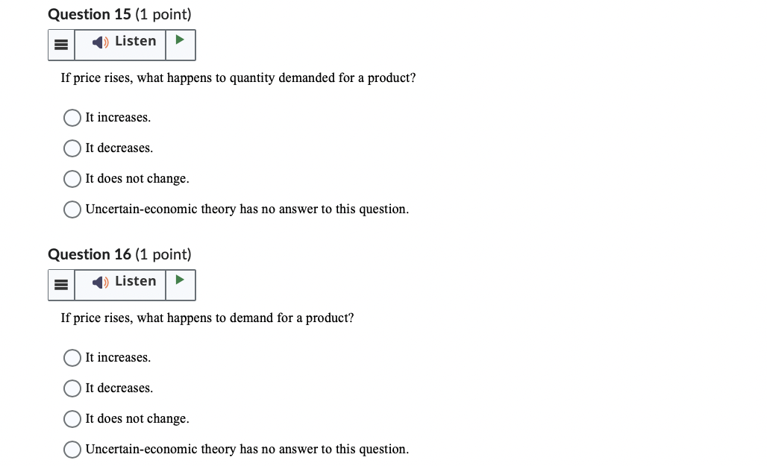Viewport: 767px width, 466px height.
Task: Select 'It decreases.' for Question 15
Action: (x=72, y=148)
